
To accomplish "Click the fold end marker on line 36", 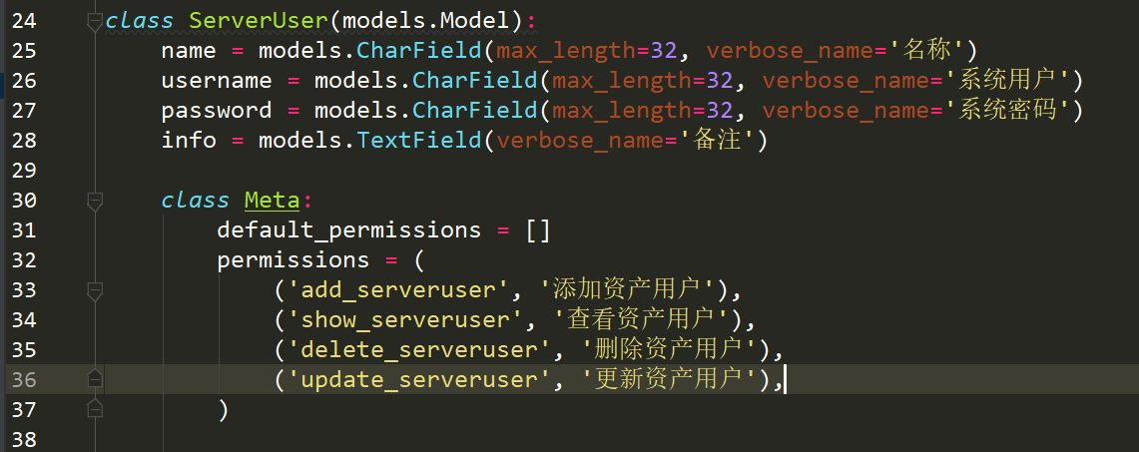I will (95, 378).
